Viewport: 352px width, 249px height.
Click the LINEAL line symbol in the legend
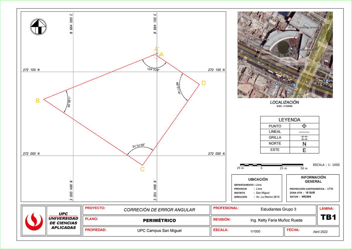pos(304,132)
